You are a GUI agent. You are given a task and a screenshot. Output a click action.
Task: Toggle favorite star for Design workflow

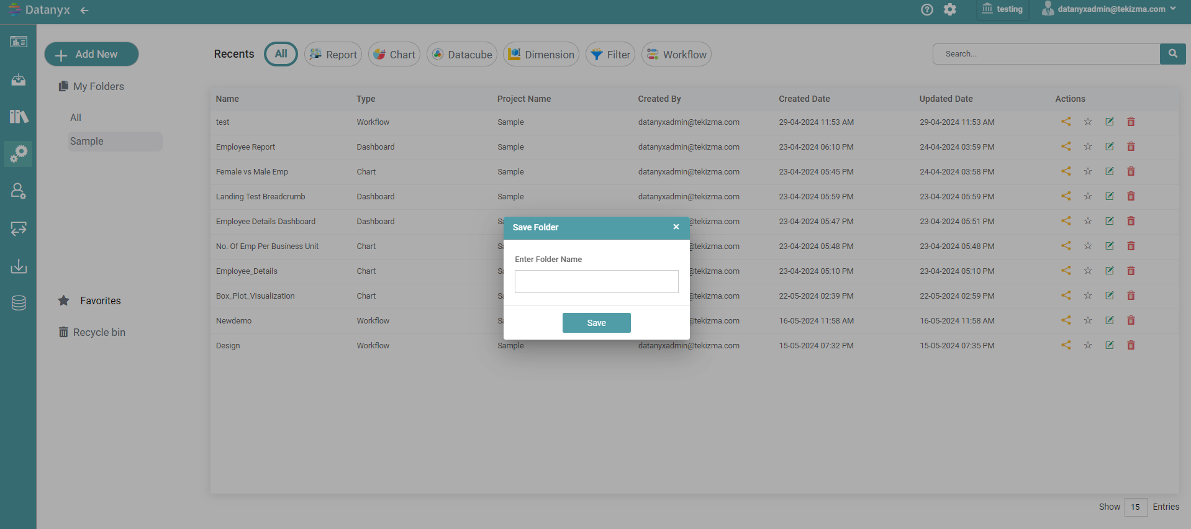pyautogui.click(x=1087, y=345)
